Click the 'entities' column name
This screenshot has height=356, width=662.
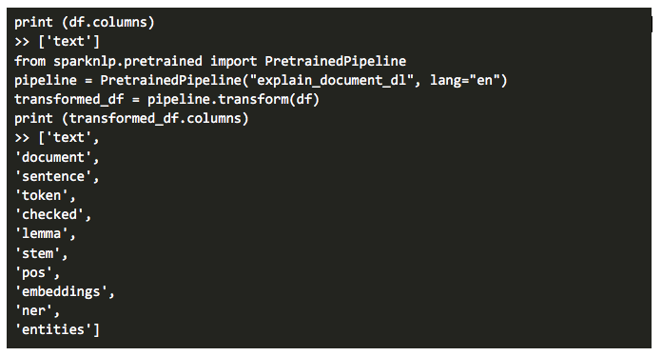(53, 329)
